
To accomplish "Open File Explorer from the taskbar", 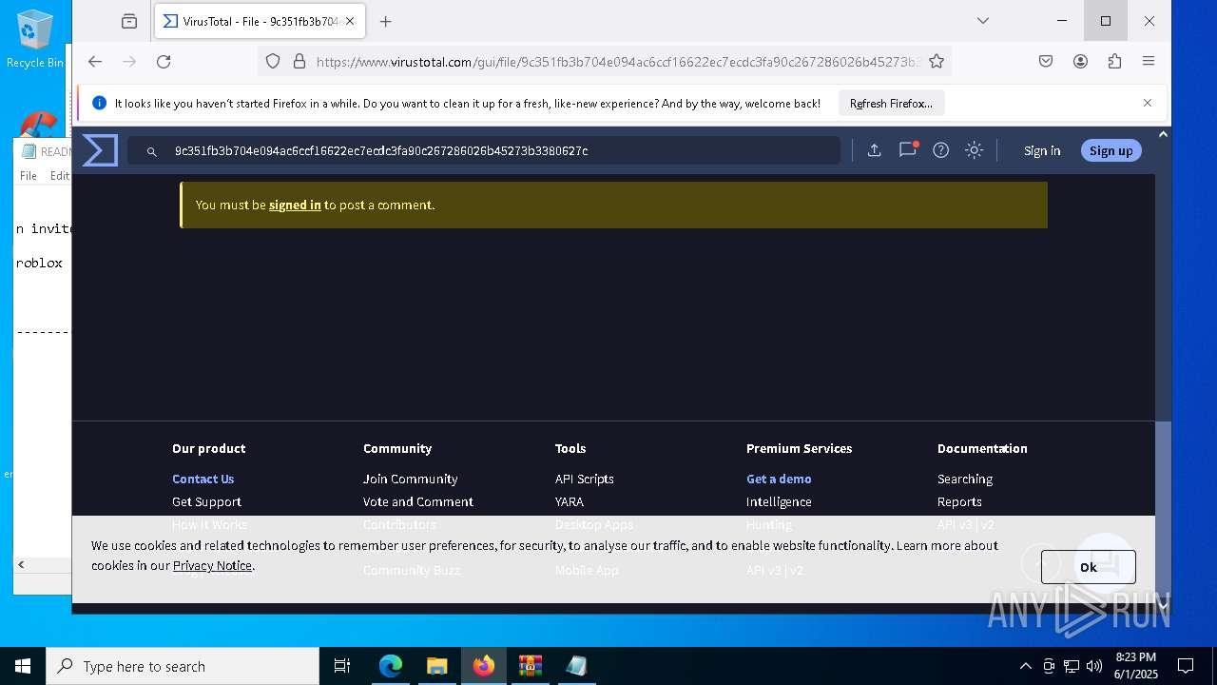I will tap(436, 666).
